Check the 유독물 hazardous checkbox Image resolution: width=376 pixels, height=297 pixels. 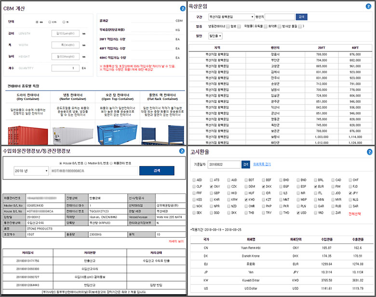266,26
